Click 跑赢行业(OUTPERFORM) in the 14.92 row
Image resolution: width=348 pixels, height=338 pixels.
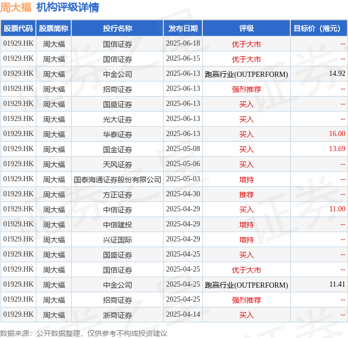click(x=247, y=74)
